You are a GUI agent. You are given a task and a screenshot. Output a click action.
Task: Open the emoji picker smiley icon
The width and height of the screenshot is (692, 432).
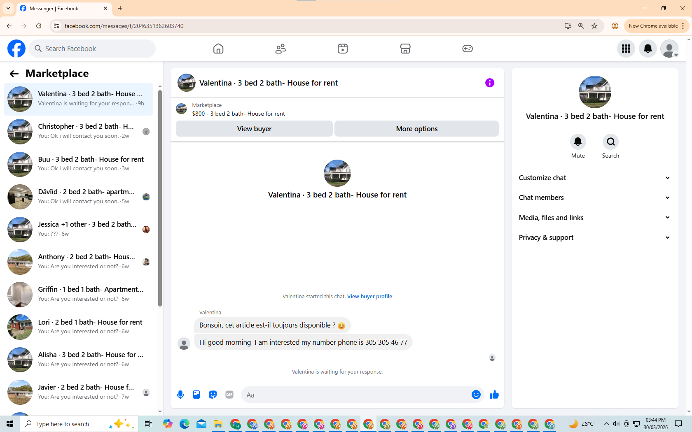[x=476, y=395]
